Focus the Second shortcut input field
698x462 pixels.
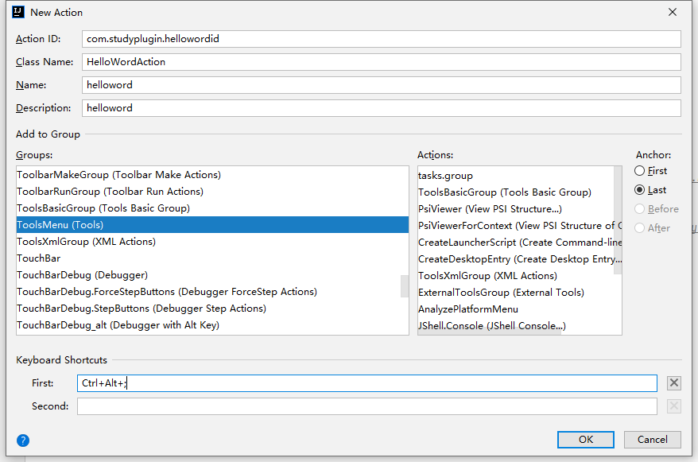point(367,406)
